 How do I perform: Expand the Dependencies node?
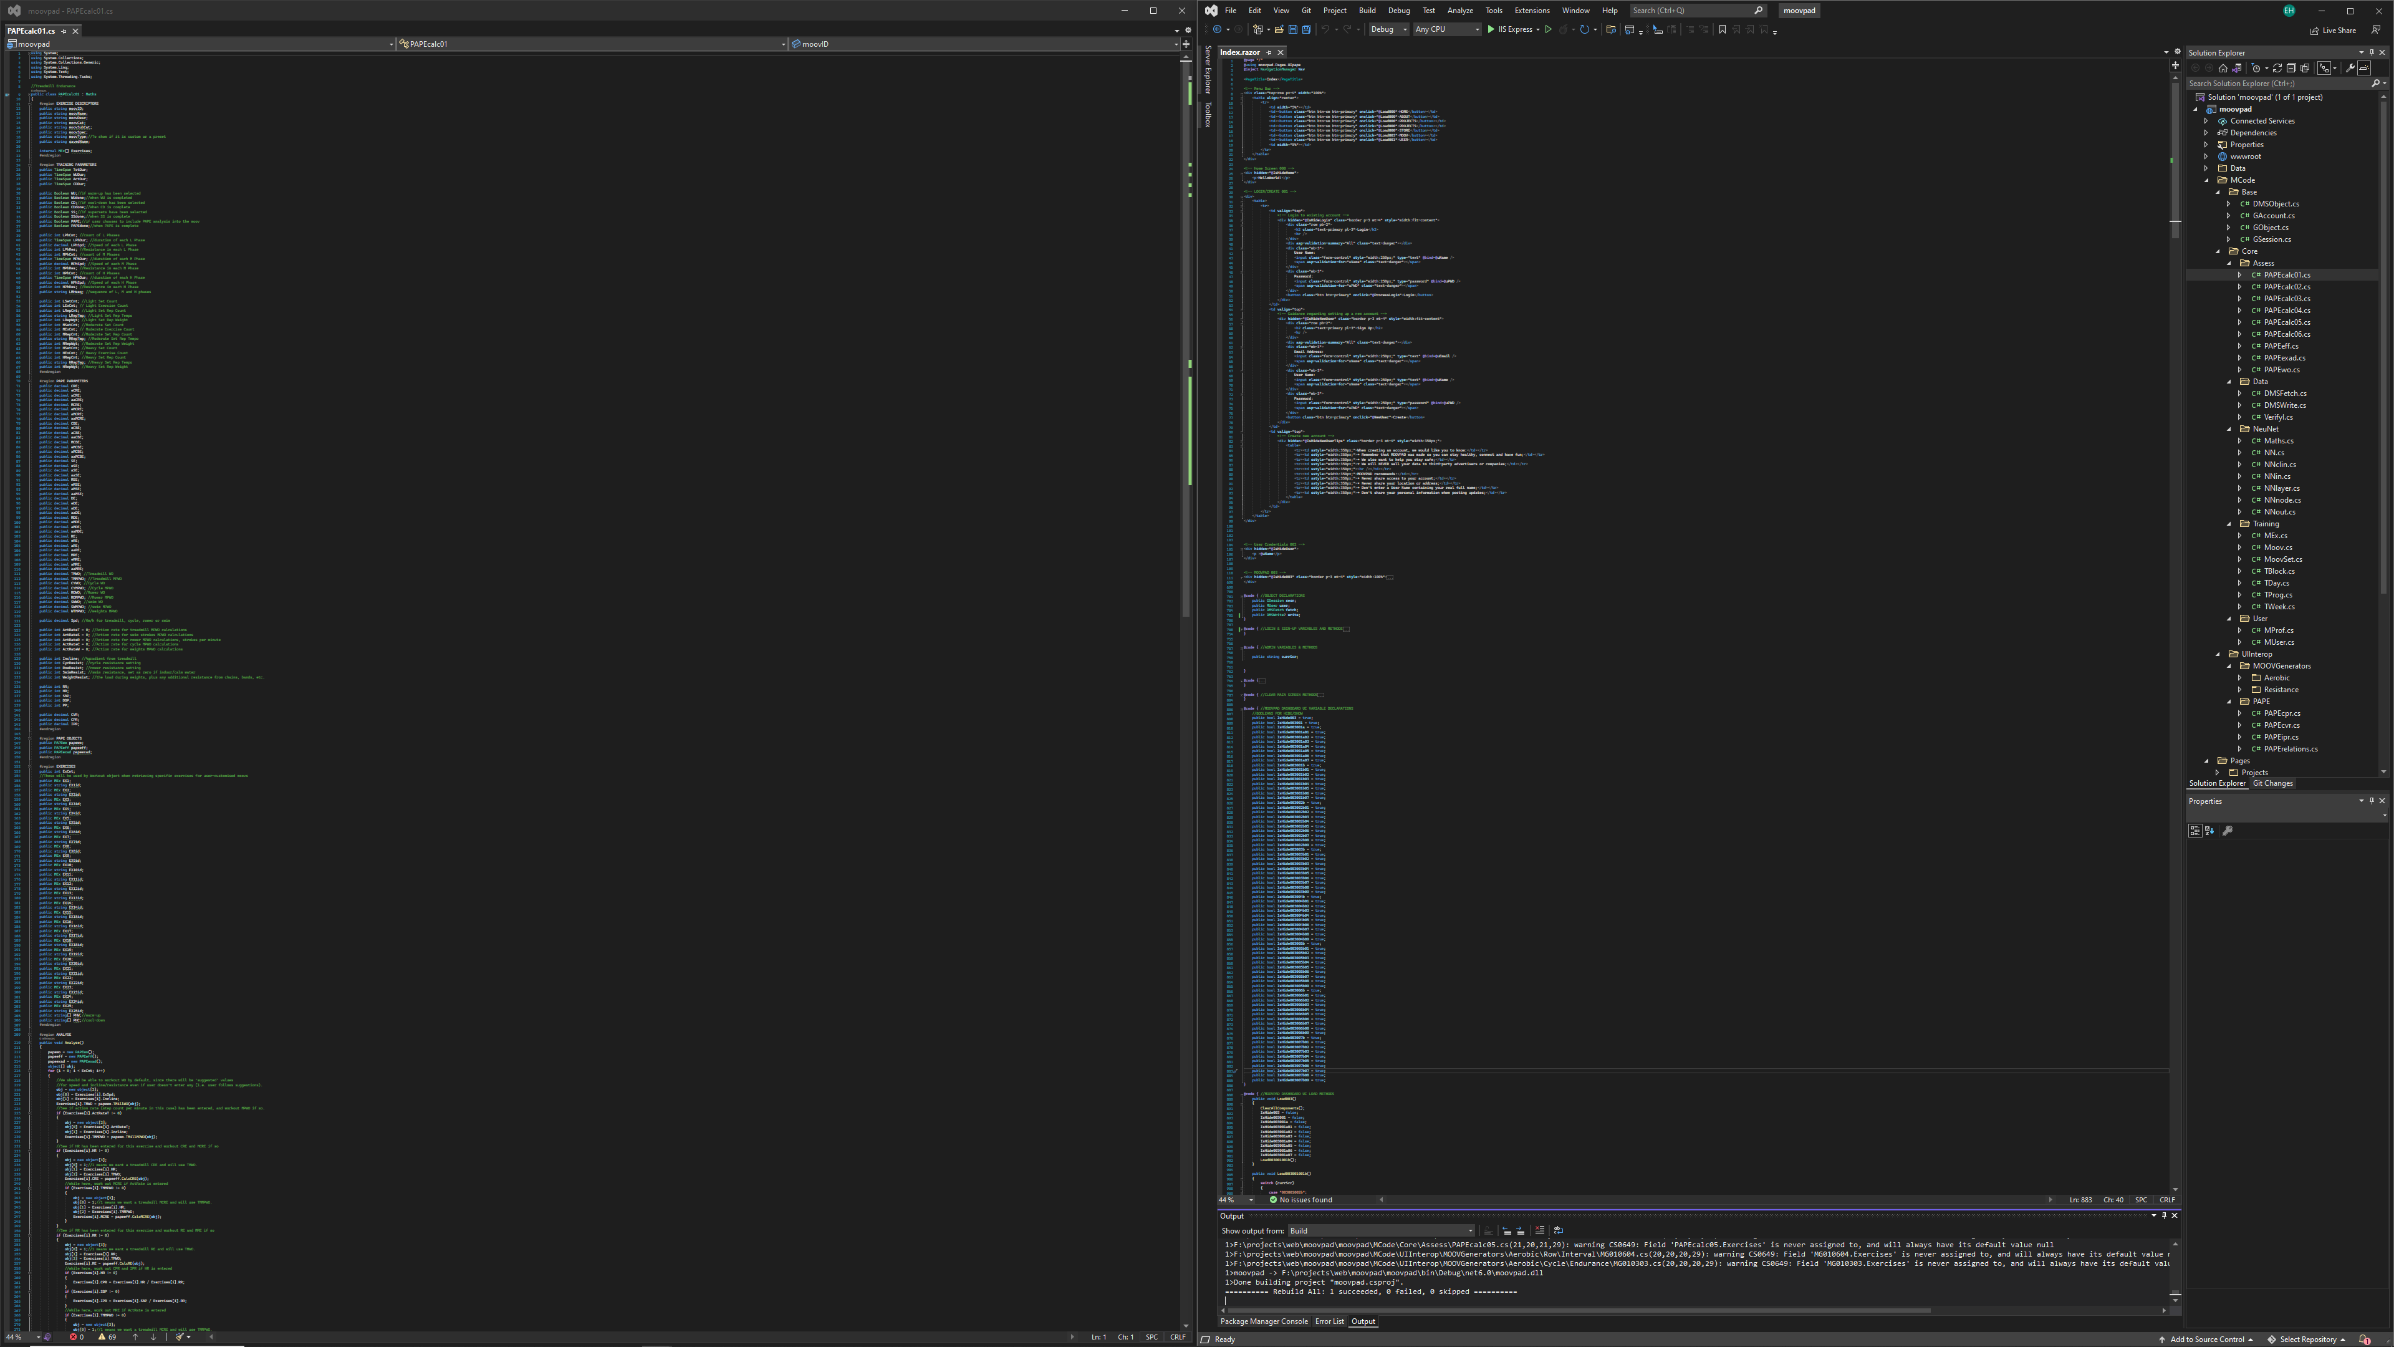(x=2206, y=133)
